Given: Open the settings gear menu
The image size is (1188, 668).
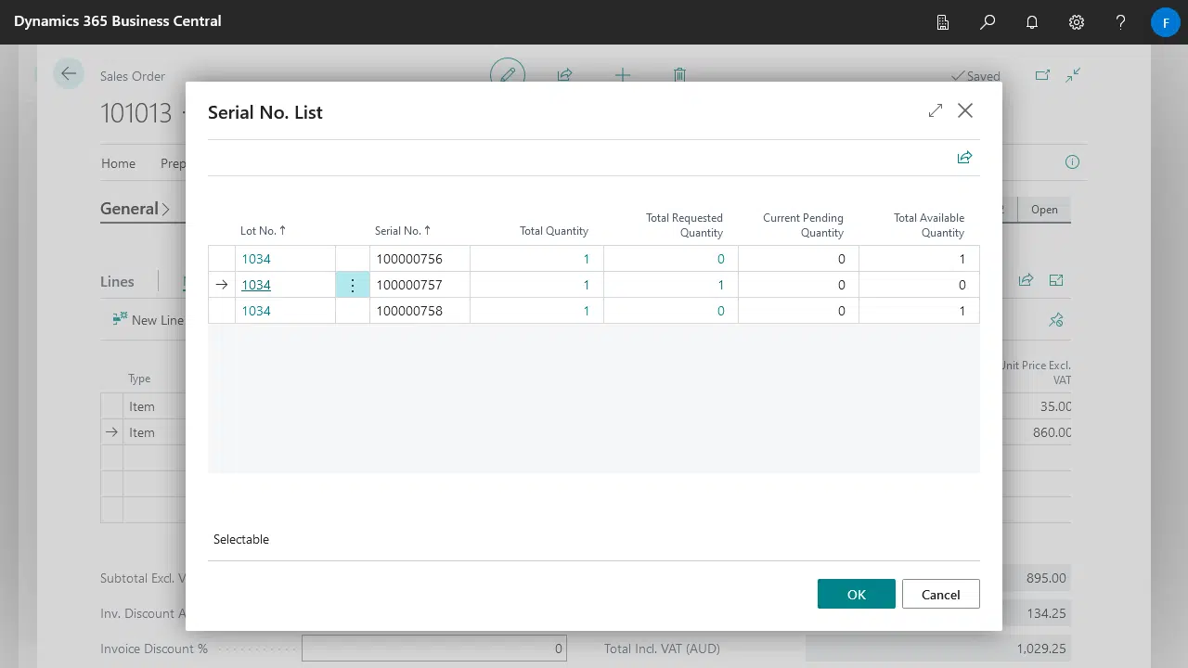Looking at the screenshot, I should 1077,22.
